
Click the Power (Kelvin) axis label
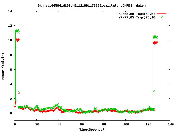pyautogui.click(x=3, y=66)
